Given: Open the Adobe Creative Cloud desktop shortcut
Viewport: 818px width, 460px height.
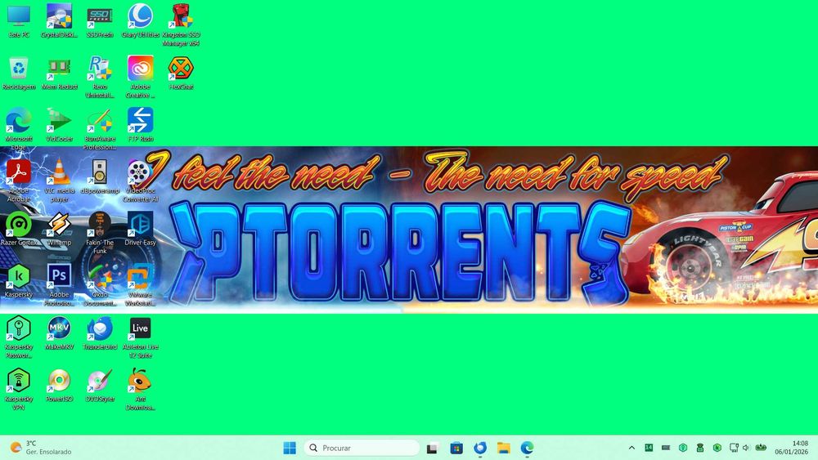Looking at the screenshot, I should [141, 77].
